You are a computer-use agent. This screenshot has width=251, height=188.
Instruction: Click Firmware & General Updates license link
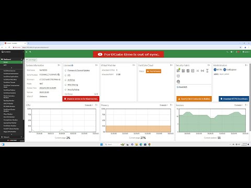pyautogui.click(x=78, y=70)
